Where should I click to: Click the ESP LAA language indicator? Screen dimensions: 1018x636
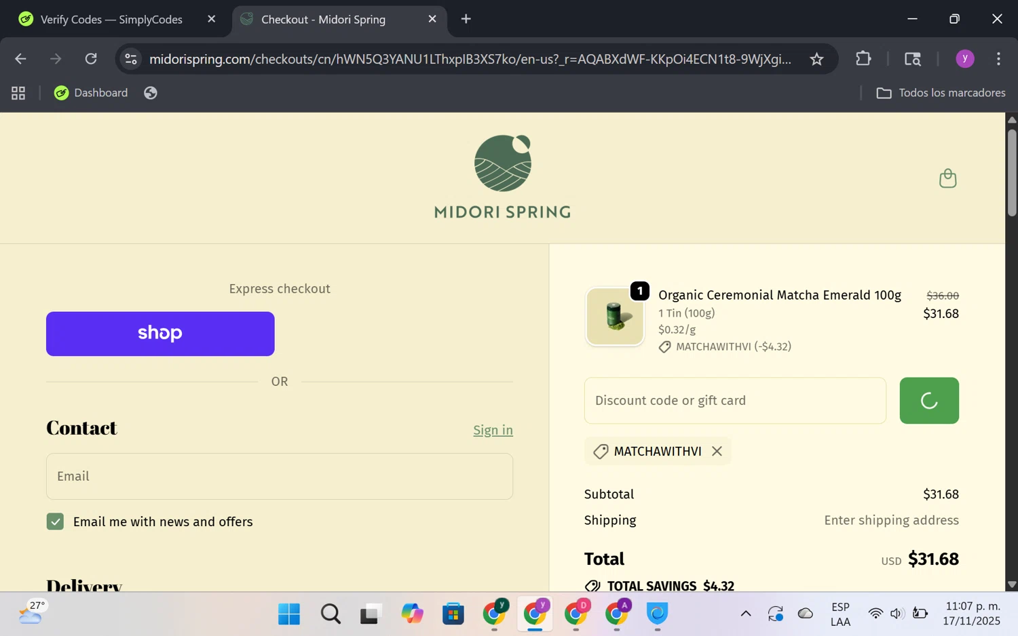(840, 614)
